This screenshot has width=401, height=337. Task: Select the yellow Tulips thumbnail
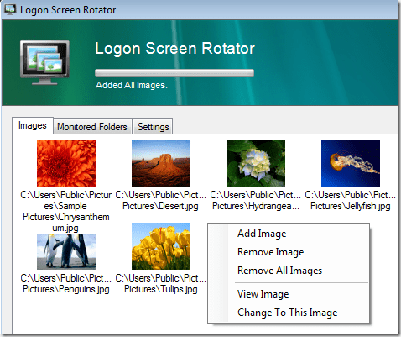[x=161, y=246]
